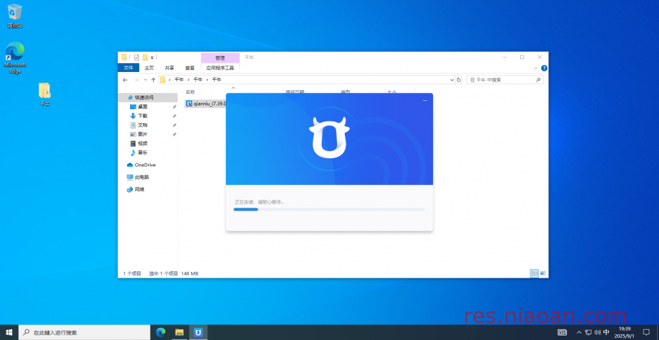Go back in File Explorer
The image size is (659, 340).
[125, 80]
